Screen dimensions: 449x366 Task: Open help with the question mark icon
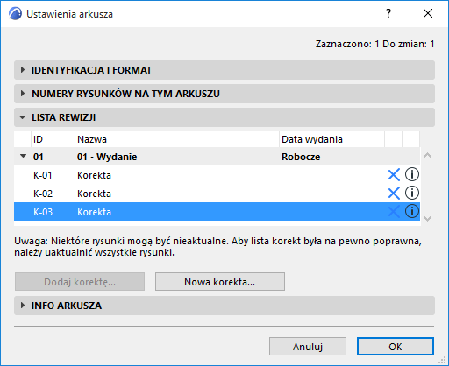pos(388,13)
